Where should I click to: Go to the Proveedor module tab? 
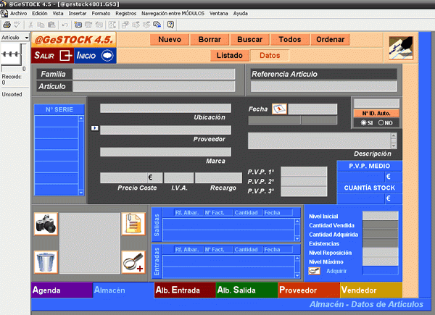pyautogui.click(x=309, y=290)
